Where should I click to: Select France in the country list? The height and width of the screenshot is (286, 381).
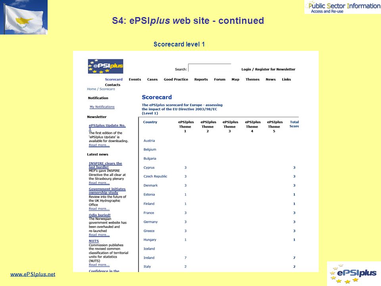pos(149,213)
